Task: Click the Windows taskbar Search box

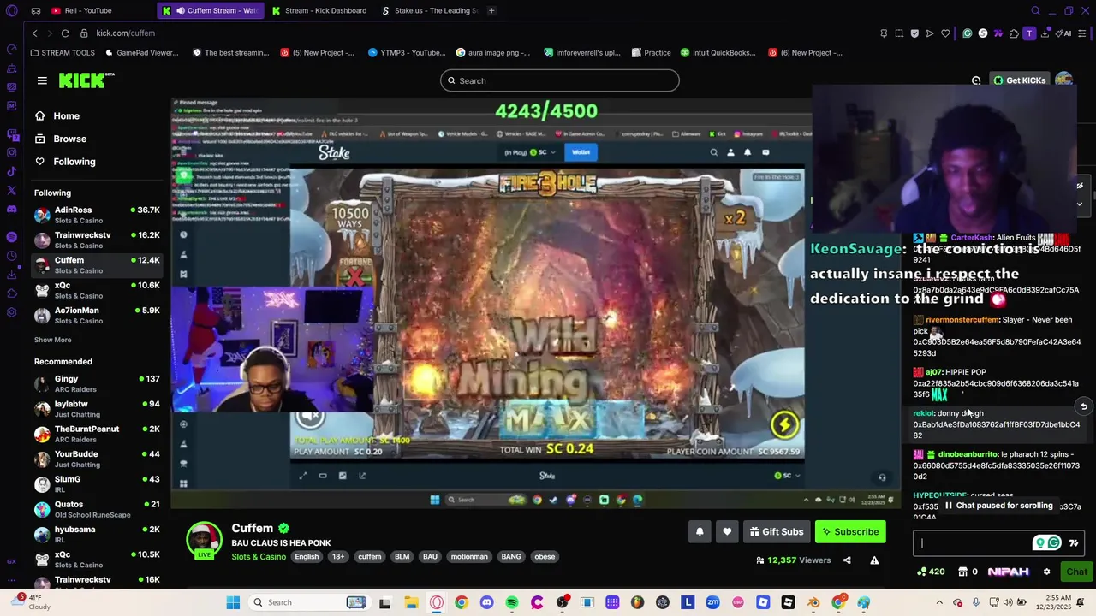Action: (310, 602)
